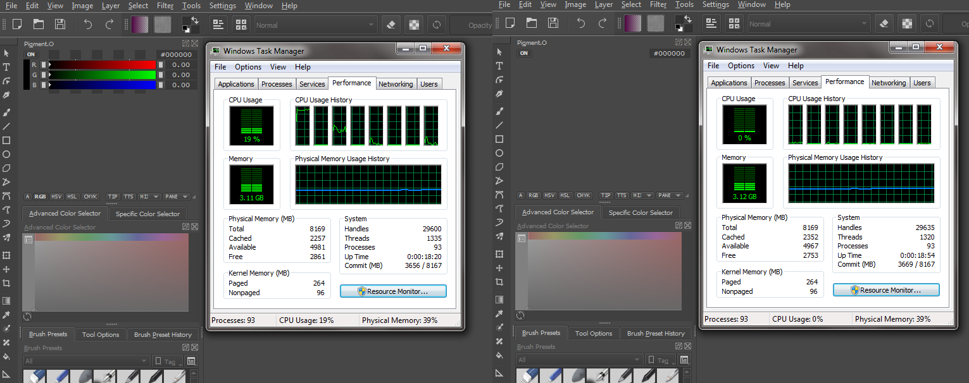Open the Normal blending mode dropdown in left Krita
This screenshot has height=383, width=969.
(316, 25)
